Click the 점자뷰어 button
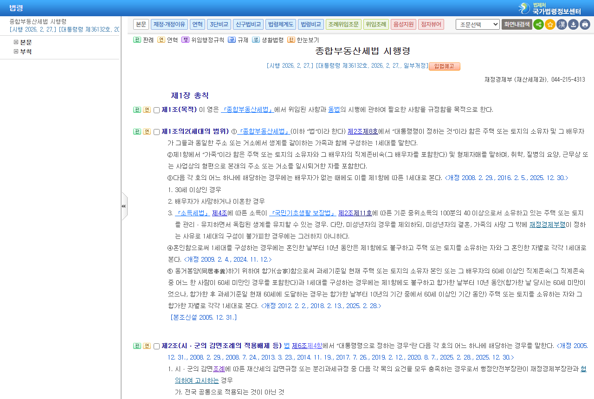 coord(431,24)
